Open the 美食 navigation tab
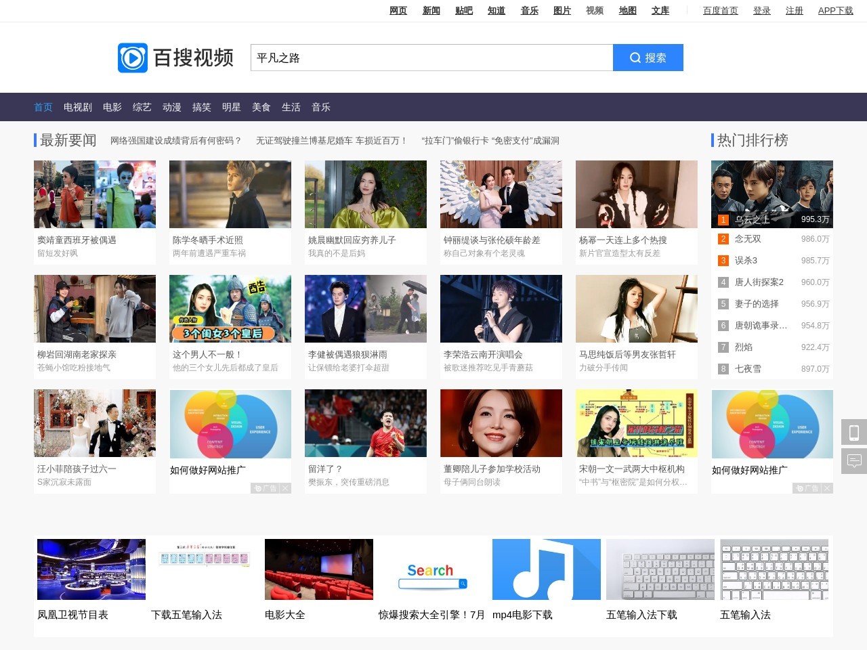The image size is (867, 650). tap(261, 107)
